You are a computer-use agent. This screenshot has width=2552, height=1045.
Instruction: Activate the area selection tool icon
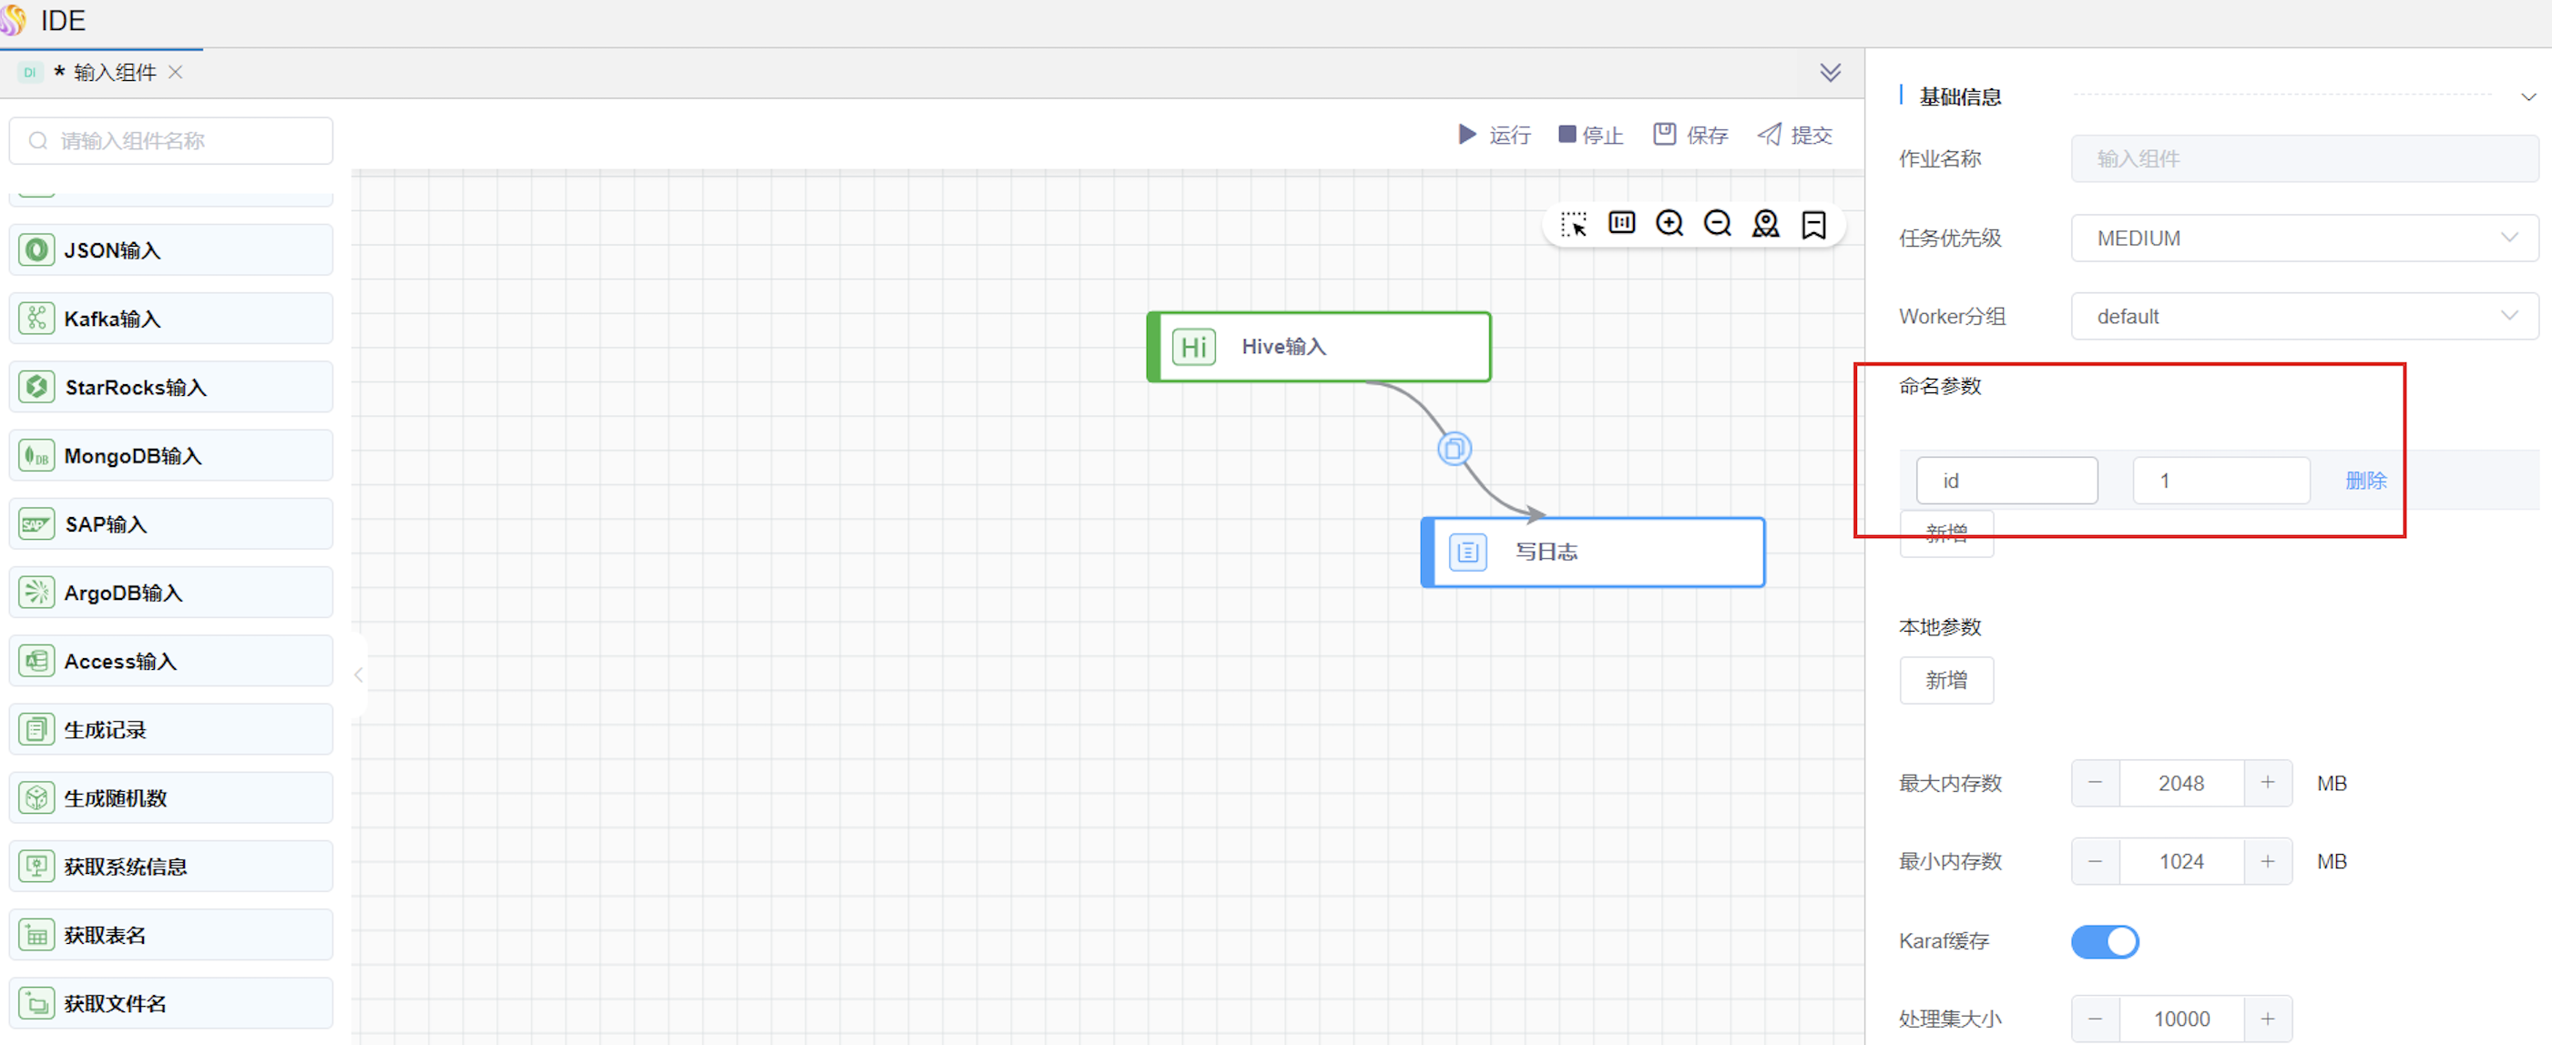tap(1573, 224)
